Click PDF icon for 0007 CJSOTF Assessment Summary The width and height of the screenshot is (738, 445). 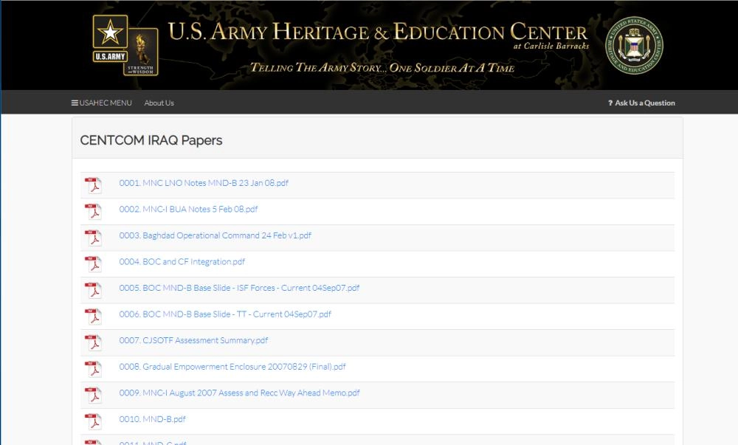(93, 342)
